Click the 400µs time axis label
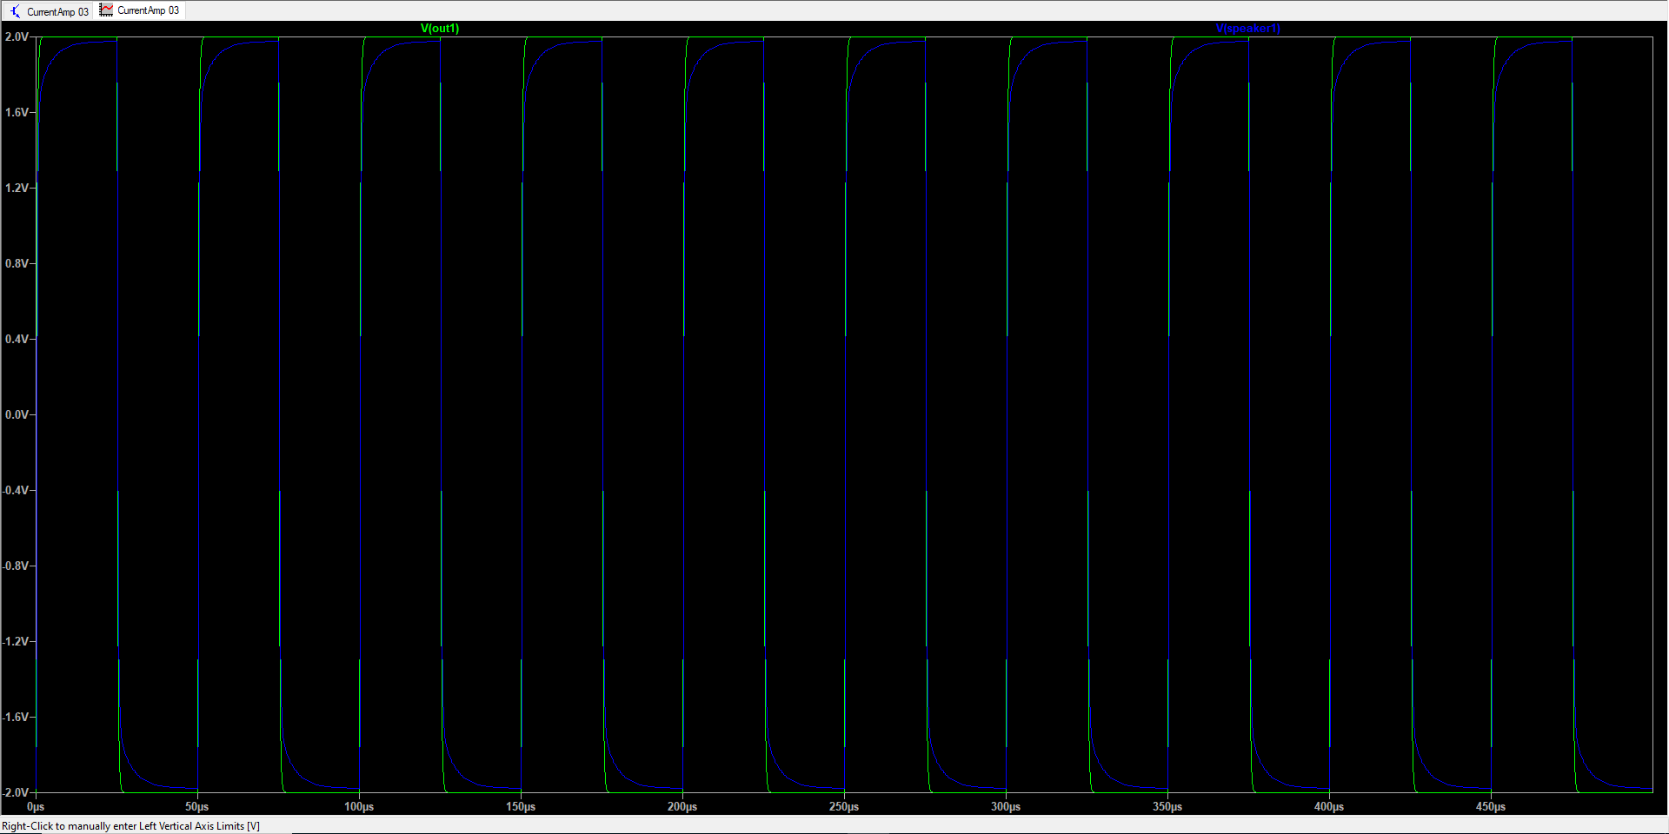Image resolution: width=1669 pixels, height=834 pixels. click(x=1329, y=807)
